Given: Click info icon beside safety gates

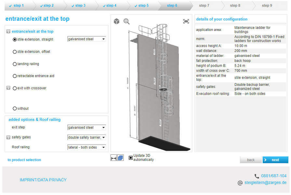Looking at the screenshot, I should point(8,137).
